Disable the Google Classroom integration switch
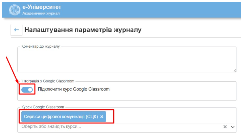Screen dimensions: 242x137 tap(27, 89)
